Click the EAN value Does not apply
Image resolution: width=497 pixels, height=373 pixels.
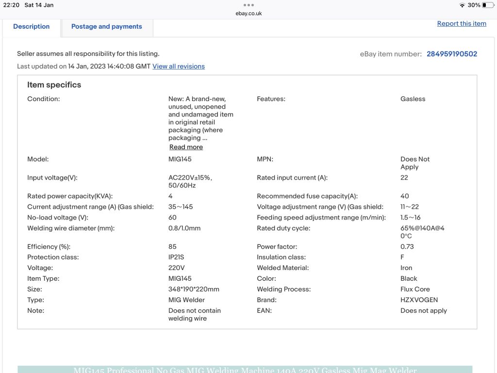coord(423,310)
